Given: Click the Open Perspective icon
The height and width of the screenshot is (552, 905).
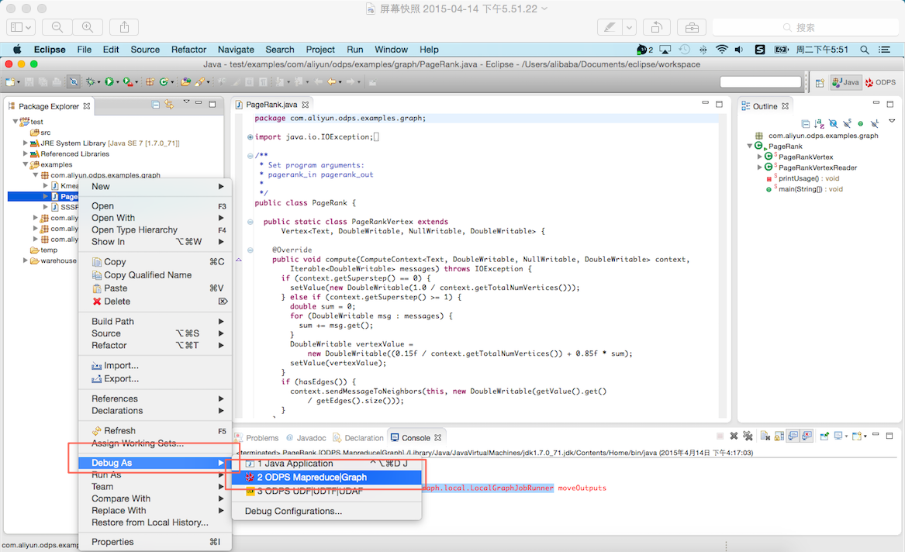Looking at the screenshot, I should click(820, 82).
